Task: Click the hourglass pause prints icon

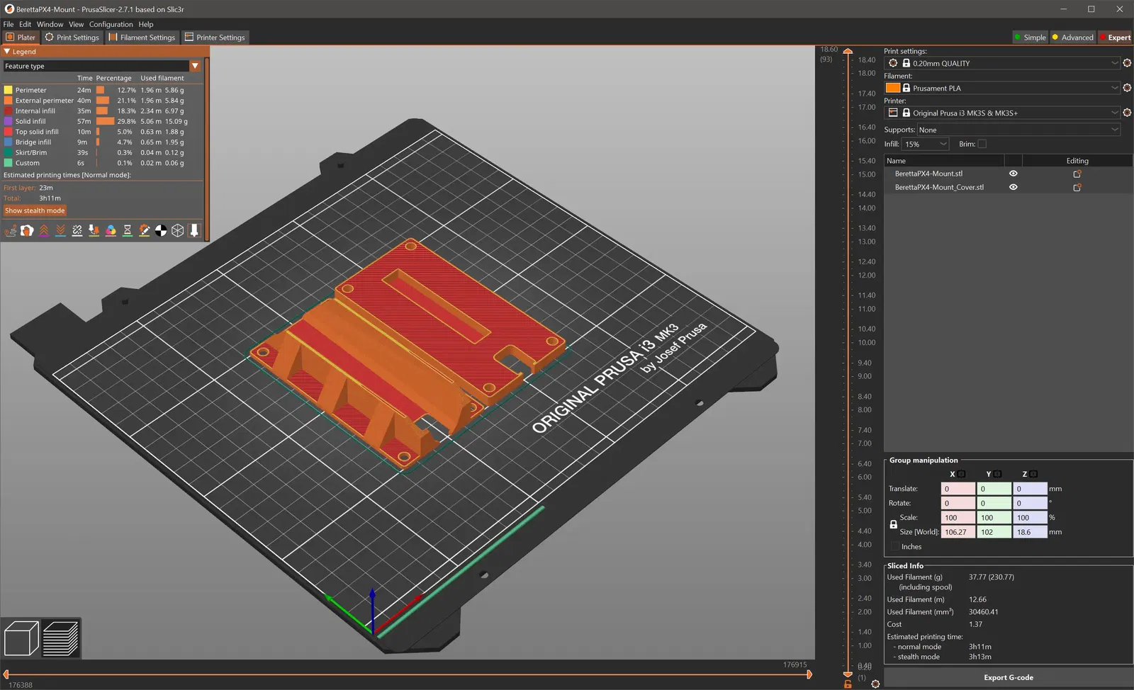Action: [x=128, y=230]
